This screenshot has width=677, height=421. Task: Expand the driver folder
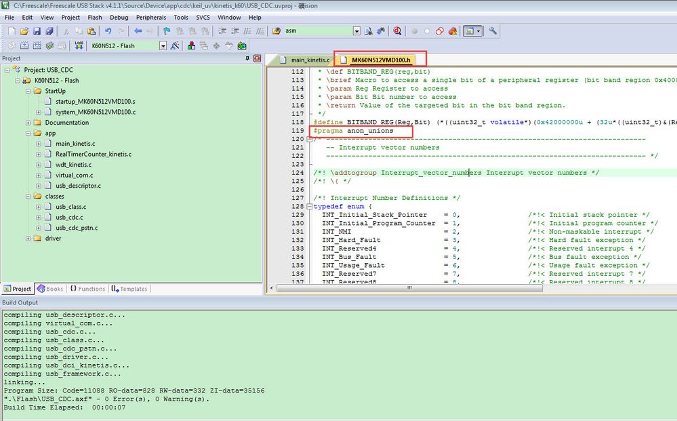pos(28,239)
